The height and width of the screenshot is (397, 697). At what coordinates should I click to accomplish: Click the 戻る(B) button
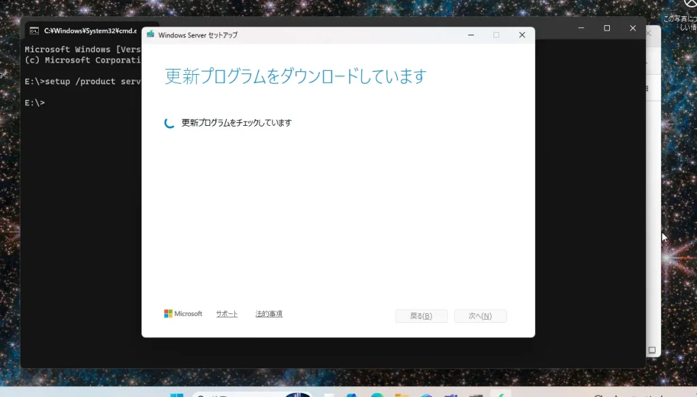421,316
